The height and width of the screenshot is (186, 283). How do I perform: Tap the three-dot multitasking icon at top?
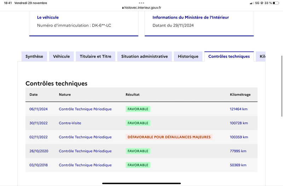pos(141,3)
